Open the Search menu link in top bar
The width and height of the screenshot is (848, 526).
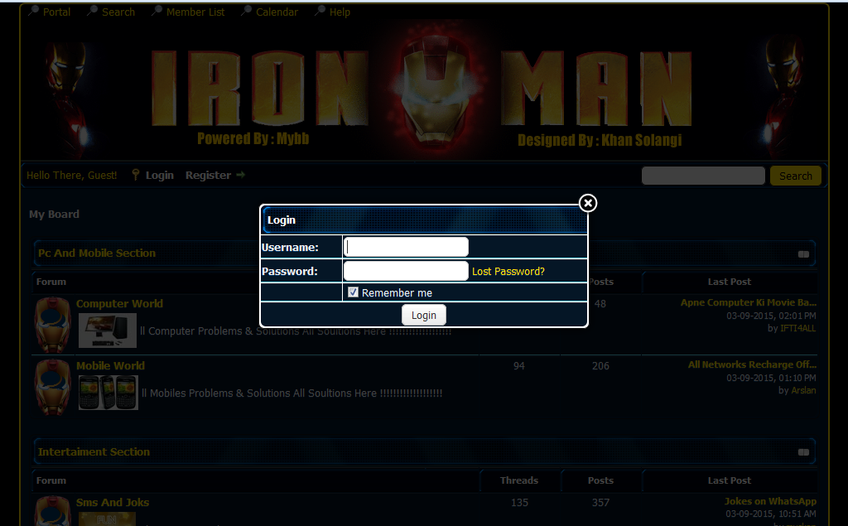[118, 12]
